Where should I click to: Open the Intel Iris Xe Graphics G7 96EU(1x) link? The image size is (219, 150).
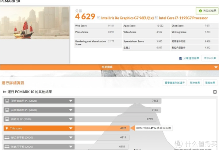[127, 18]
